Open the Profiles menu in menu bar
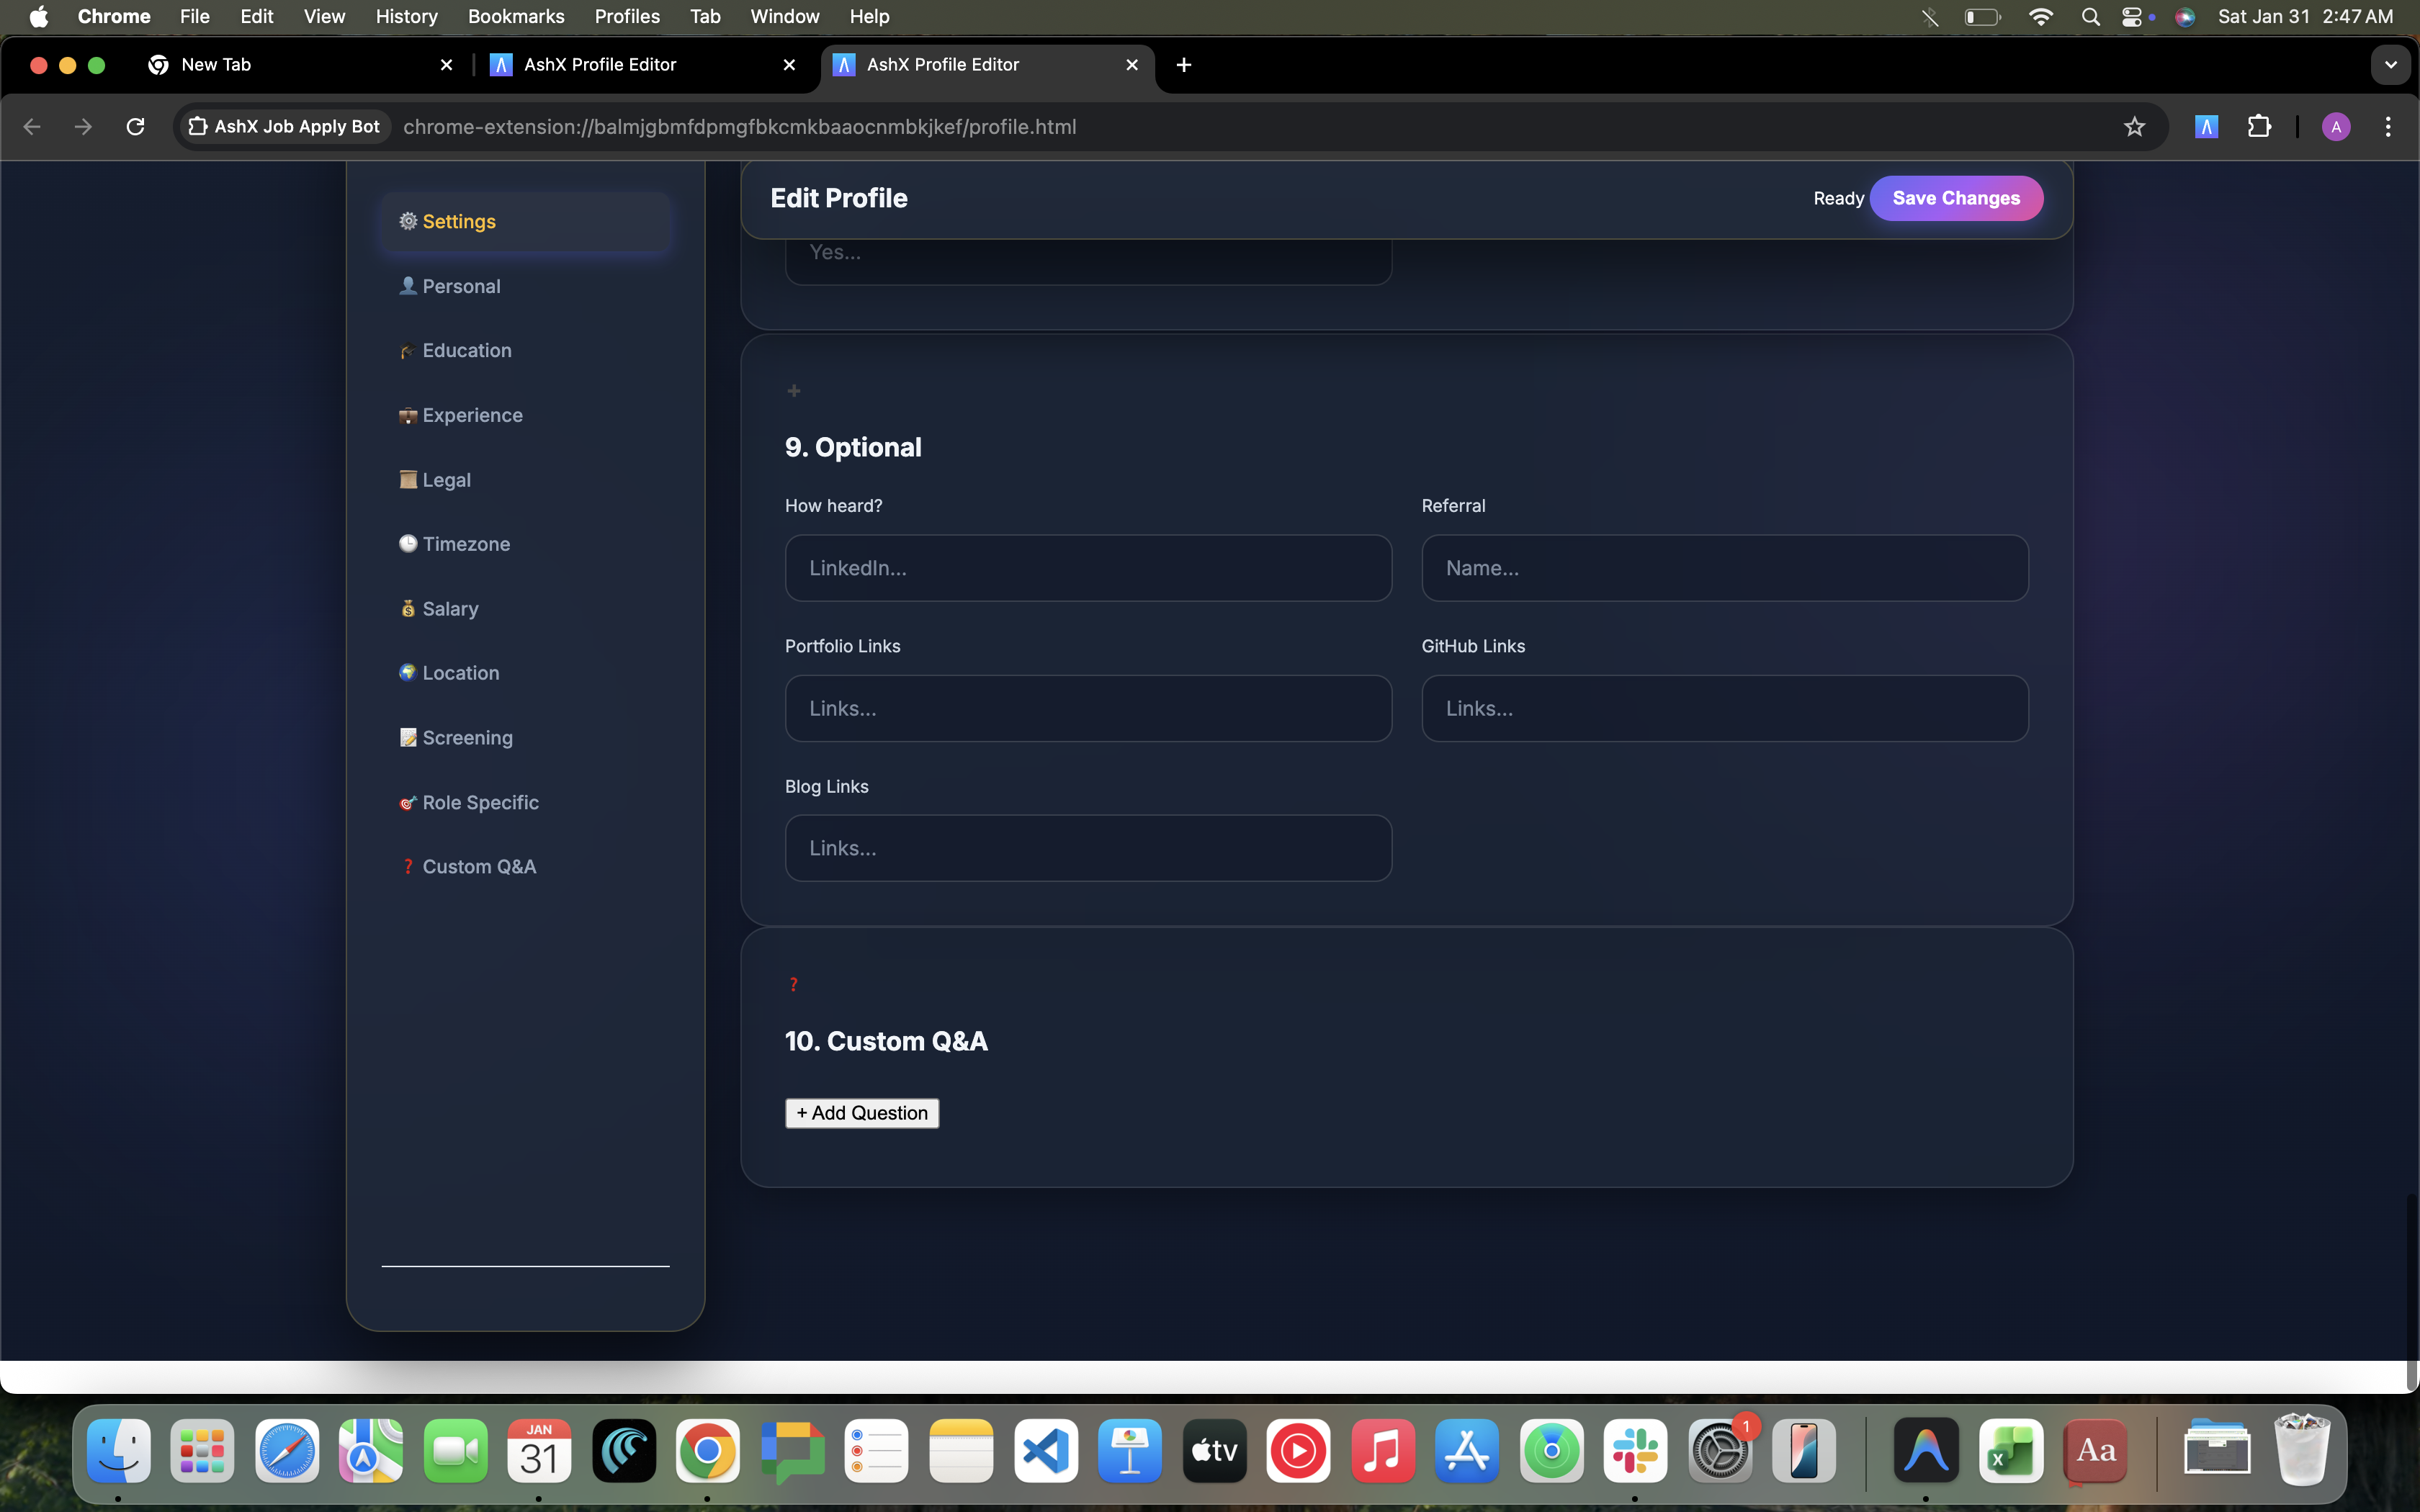The image size is (2420, 1512). click(627, 17)
